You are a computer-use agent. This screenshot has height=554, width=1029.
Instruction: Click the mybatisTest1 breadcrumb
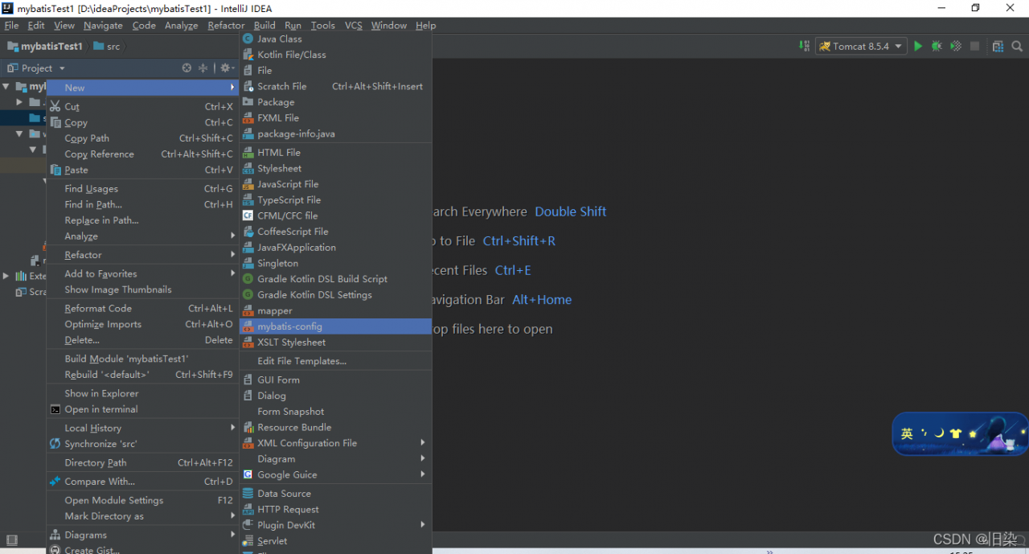pos(45,47)
